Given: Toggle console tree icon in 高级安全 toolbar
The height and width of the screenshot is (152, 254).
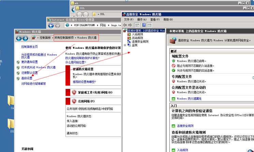Looking at the screenshot, I should pos(137,25).
